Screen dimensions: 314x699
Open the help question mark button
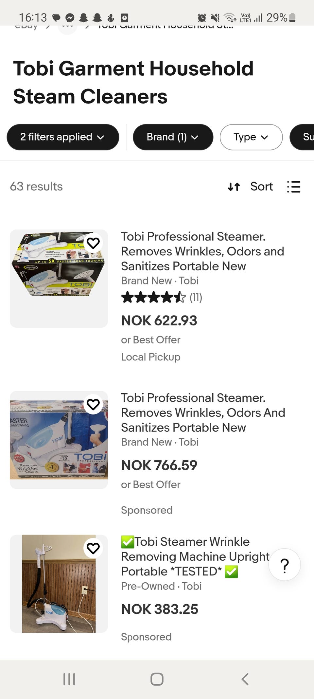coord(285,565)
